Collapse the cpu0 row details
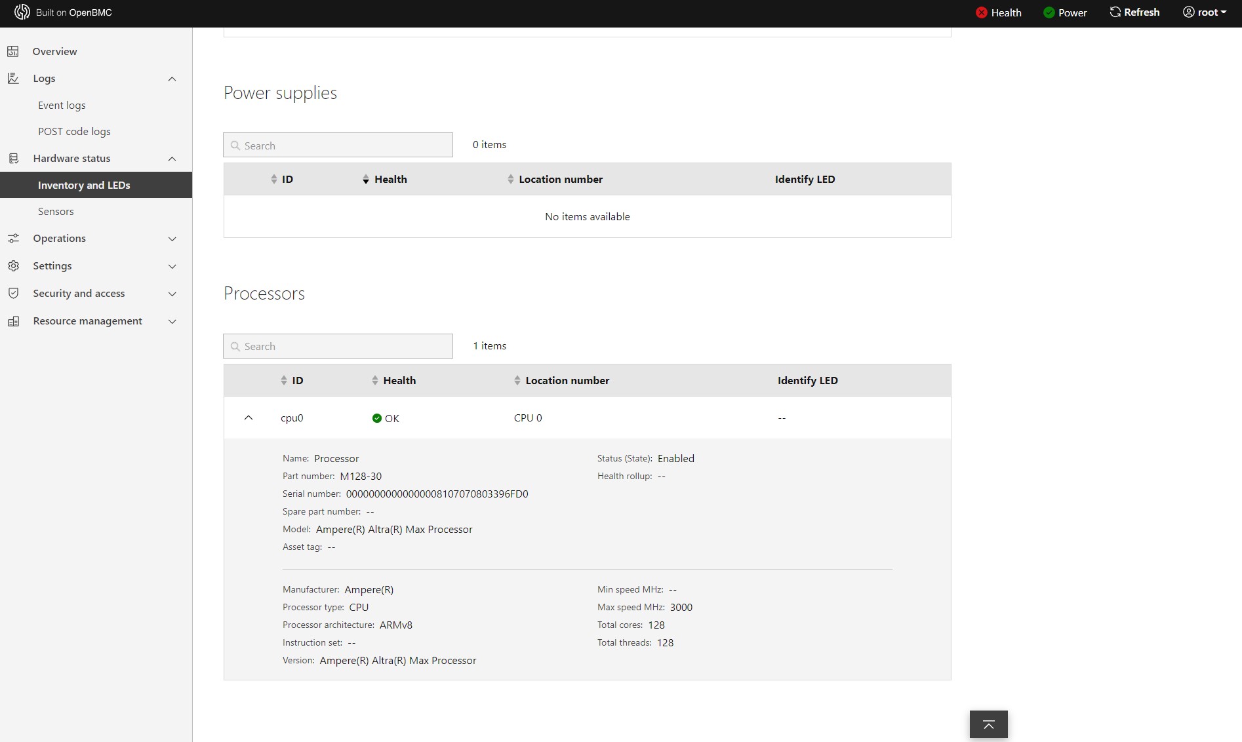Image resolution: width=1242 pixels, height=742 pixels. coord(249,418)
